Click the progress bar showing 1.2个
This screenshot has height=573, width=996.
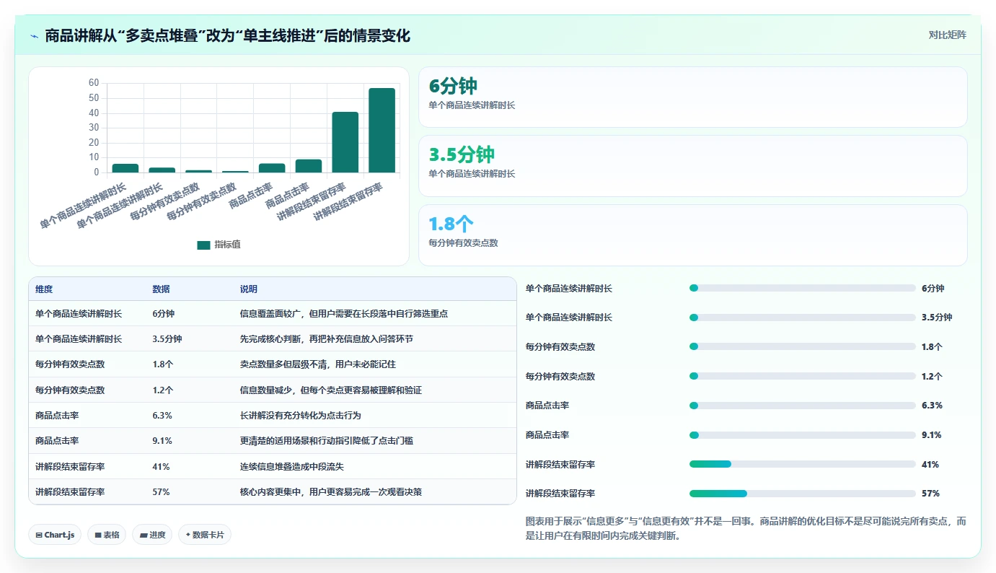[x=802, y=376]
